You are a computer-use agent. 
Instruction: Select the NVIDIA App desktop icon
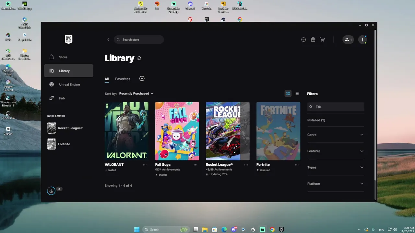tap(25, 6)
